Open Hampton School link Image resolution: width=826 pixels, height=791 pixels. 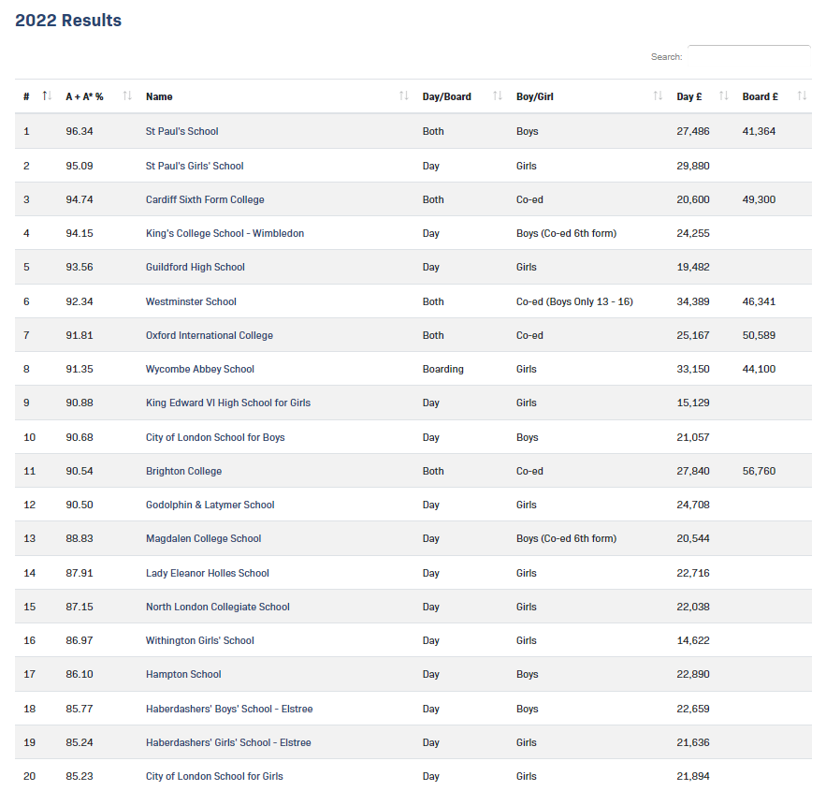tap(183, 675)
